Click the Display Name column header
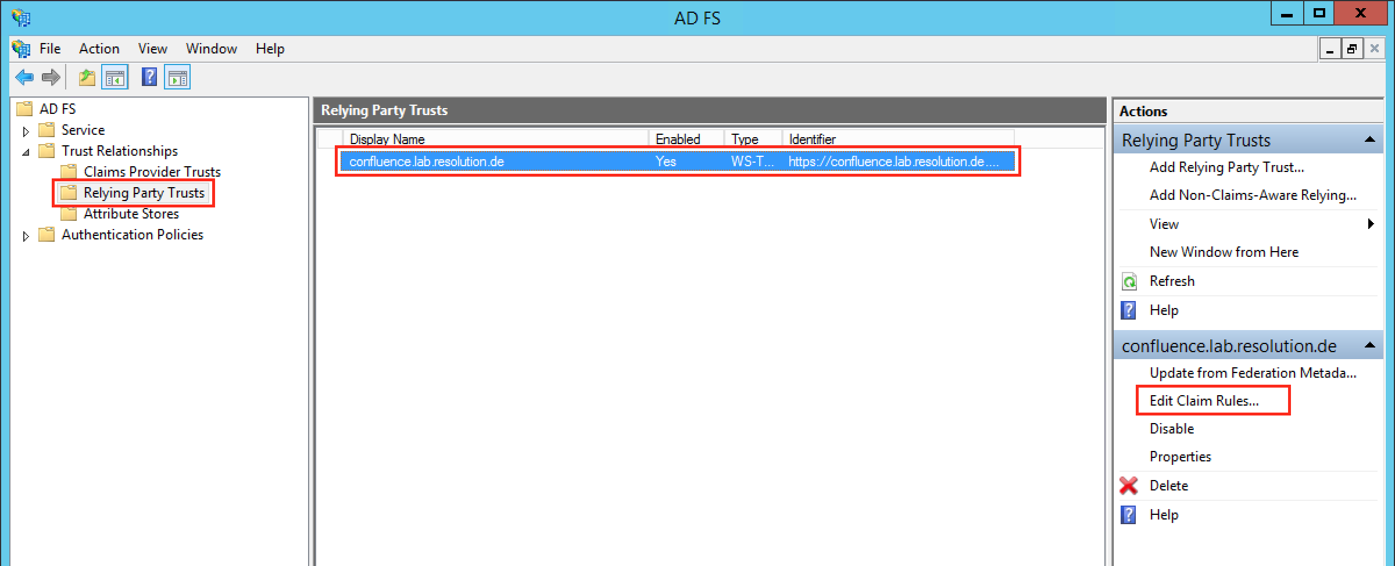Screen dimensions: 1395x566 (x=494, y=139)
